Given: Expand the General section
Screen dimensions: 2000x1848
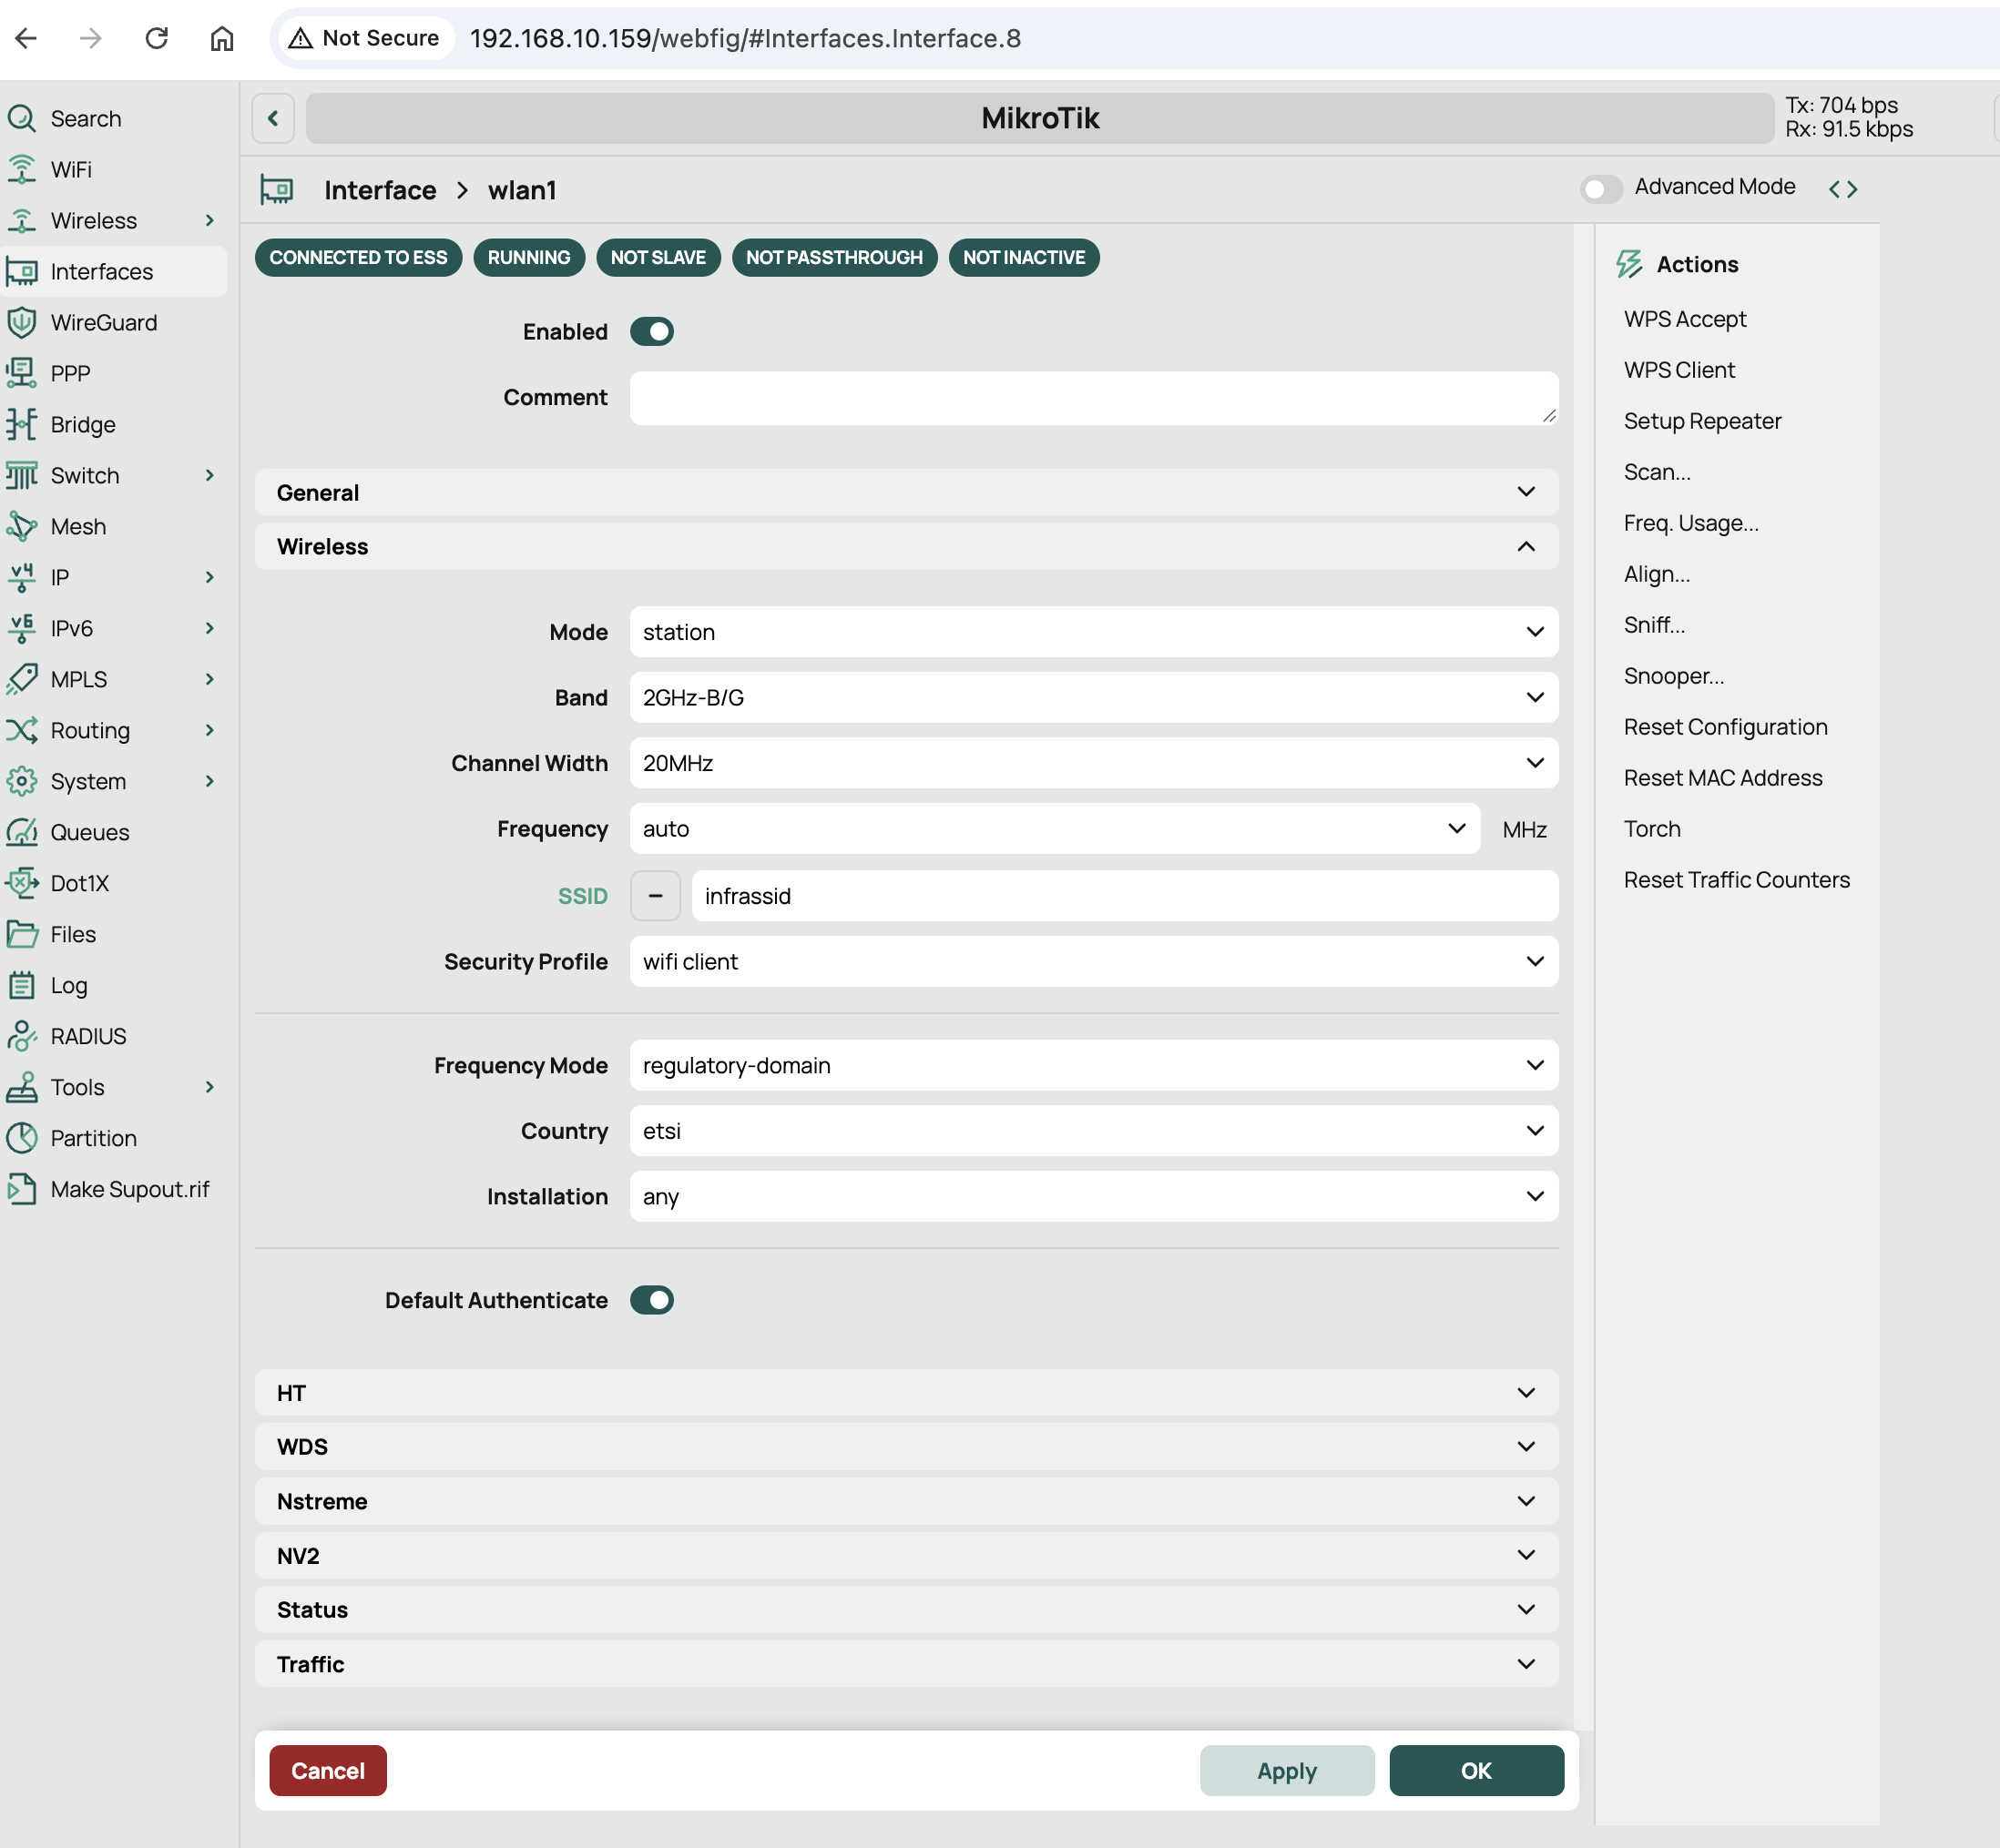Looking at the screenshot, I should point(905,492).
